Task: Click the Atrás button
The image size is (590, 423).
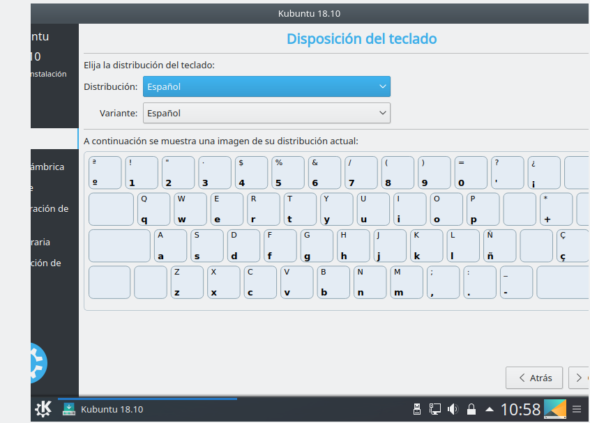Action: pyautogui.click(x=534, y=378)
